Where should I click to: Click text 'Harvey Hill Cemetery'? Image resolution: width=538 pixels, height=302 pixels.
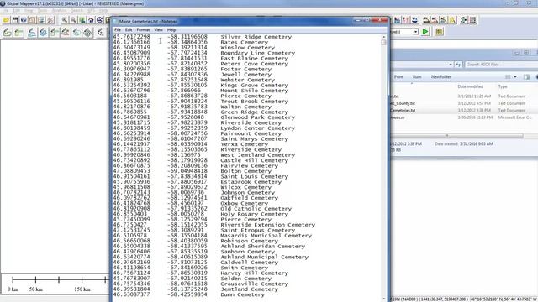pyautogui.click(x=254, y=273)
